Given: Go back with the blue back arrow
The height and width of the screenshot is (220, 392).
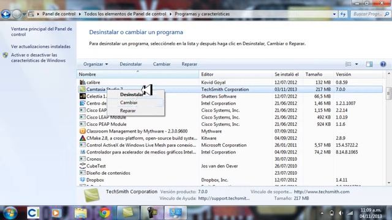Looking at the screenshot, I should [x=6, y=14].
